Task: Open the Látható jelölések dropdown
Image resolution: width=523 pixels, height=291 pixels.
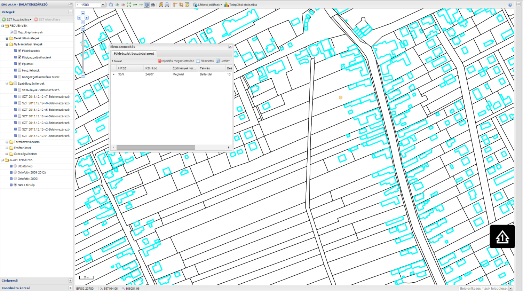Action: (208, 5)
